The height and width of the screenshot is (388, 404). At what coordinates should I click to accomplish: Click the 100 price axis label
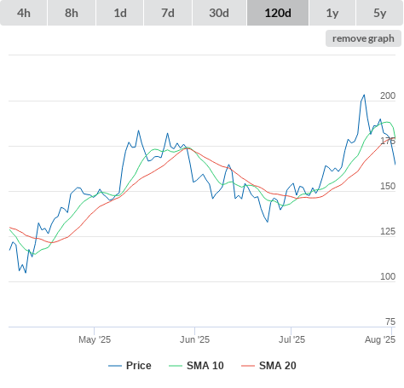point(388,276)
